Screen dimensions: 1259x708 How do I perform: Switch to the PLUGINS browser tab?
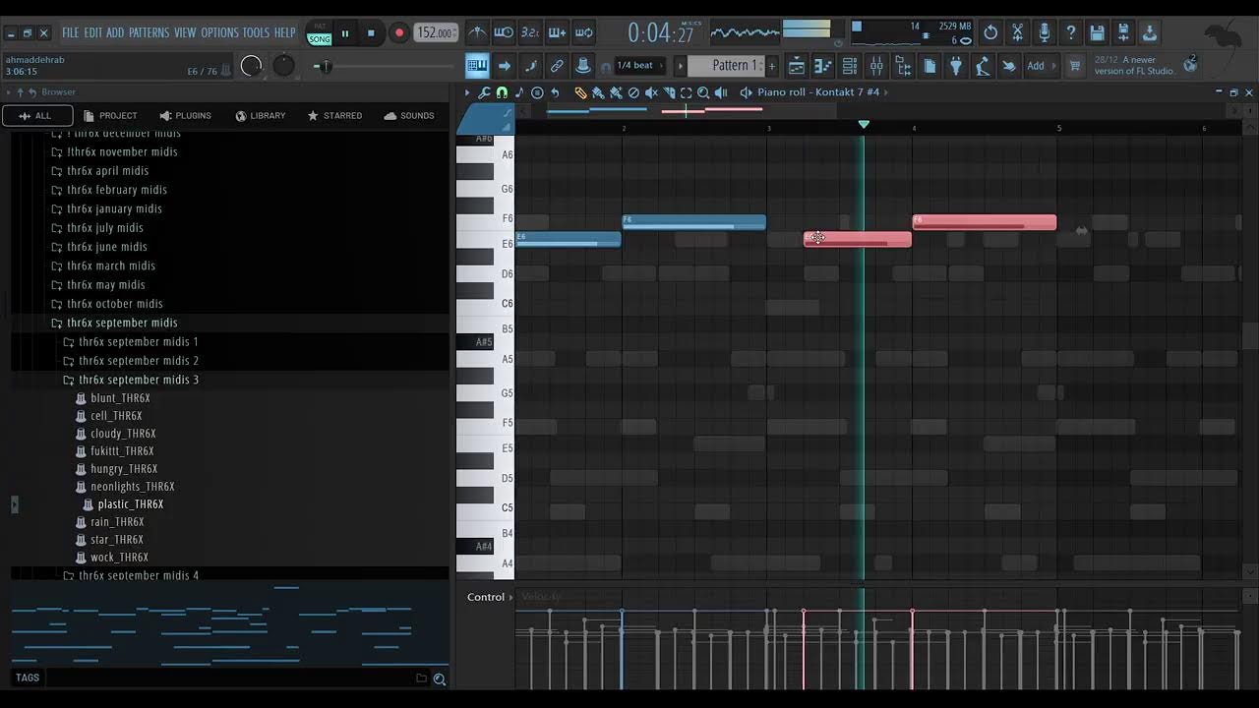186,116
